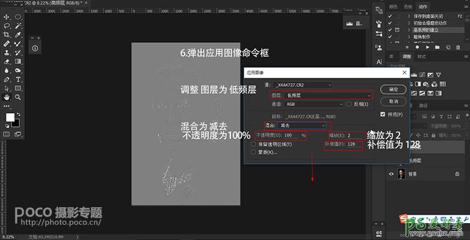Enable the Mask (蒙版) checkbox
The image size is (470, 240).
pos(254,152)
